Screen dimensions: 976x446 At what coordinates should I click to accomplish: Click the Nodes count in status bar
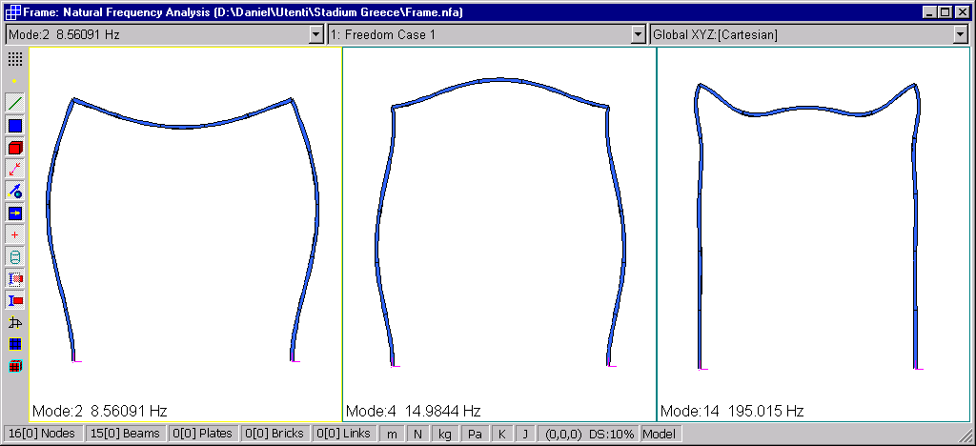point(44,435)
